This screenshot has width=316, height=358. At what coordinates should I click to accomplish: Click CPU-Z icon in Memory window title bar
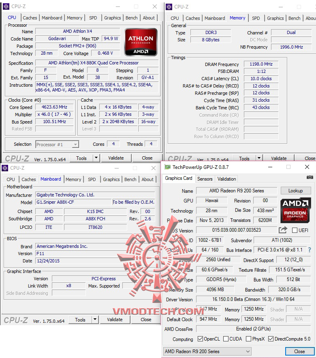pos(169,7)
